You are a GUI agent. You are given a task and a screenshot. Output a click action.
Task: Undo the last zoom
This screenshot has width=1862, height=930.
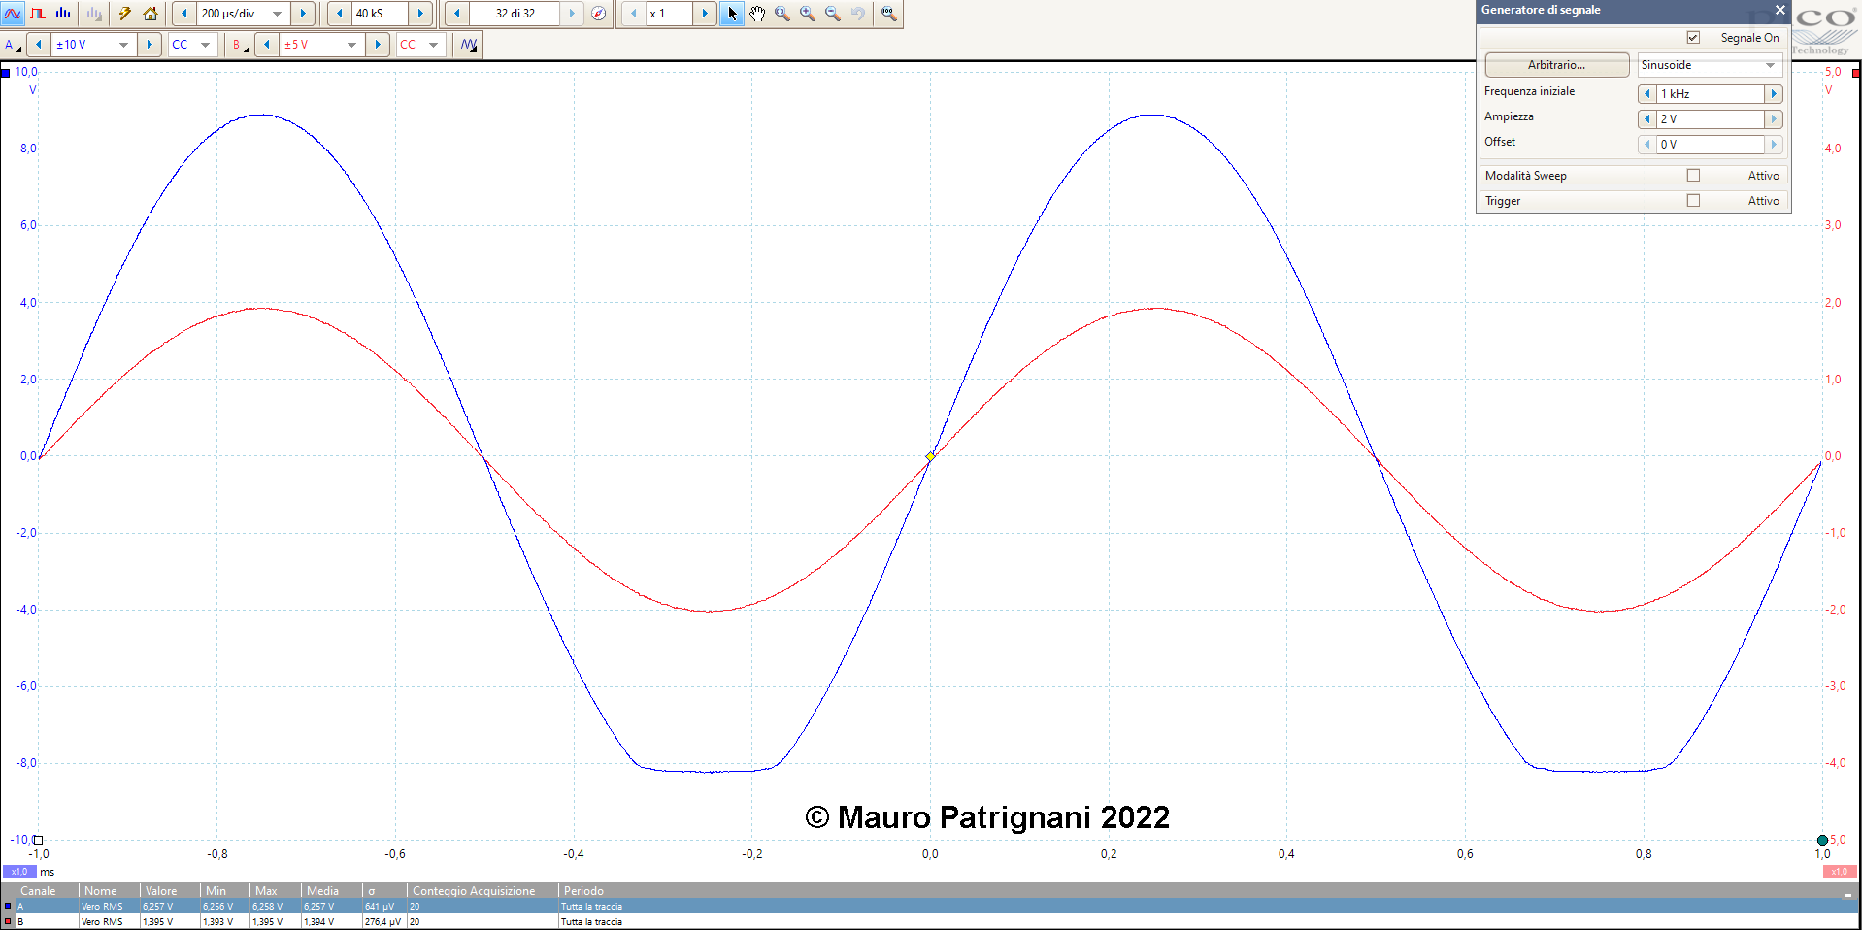(x=858, y=14)
